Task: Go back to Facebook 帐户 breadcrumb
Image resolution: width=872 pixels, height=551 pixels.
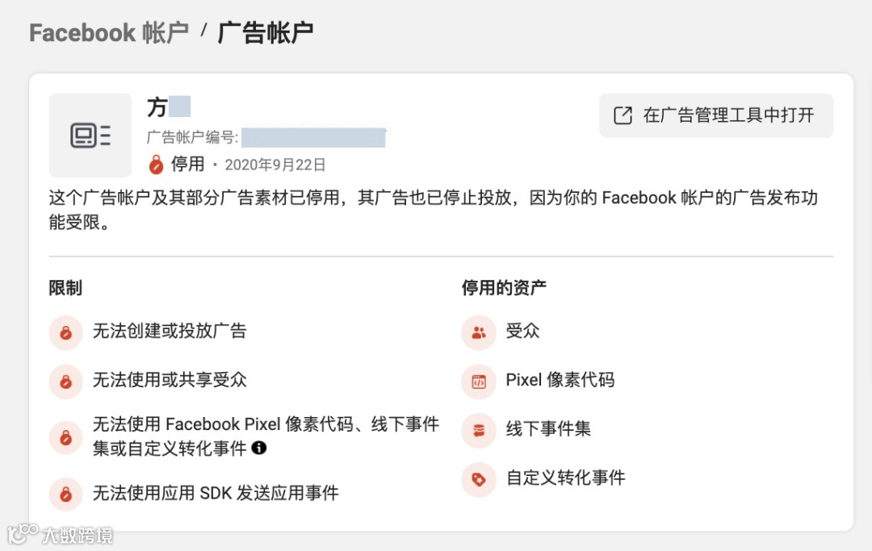Action: (x=109, y=33)
